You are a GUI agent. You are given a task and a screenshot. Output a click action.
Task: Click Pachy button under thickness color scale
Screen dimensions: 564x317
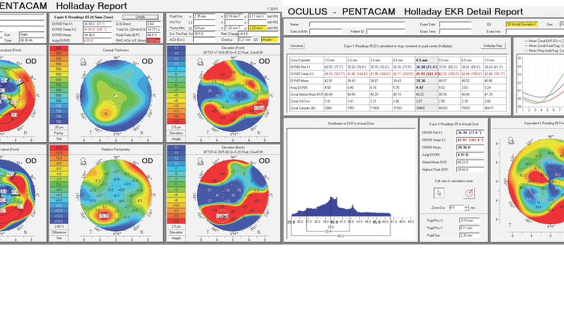pyautogui.click(x=58, y=133)
